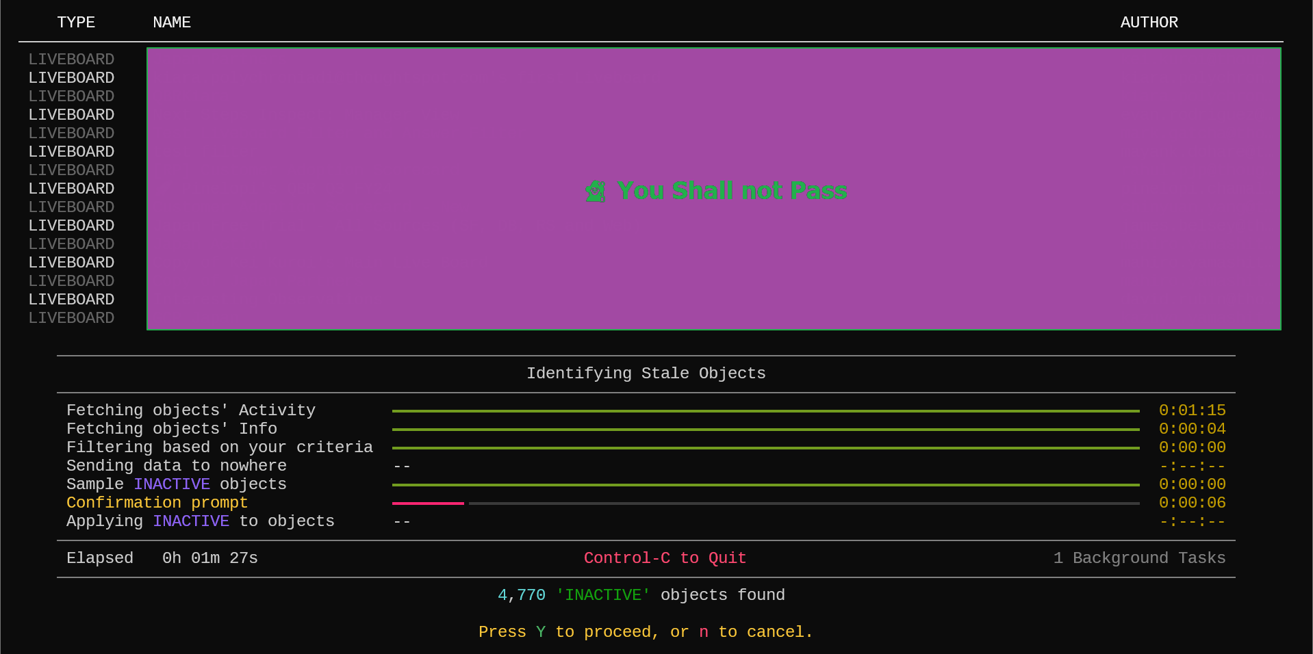Click the 'Fetching objects' Activity' step label
Viewport: 1313px width, 654px height.
(191, 410)
